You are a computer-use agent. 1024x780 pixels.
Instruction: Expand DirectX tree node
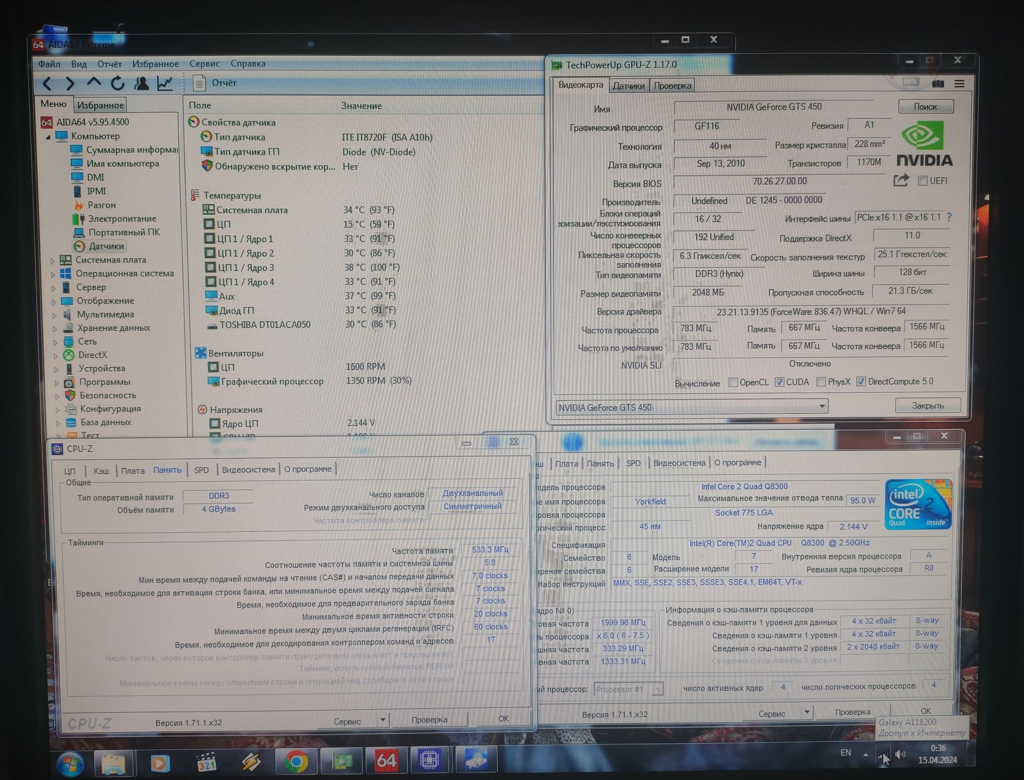click(x=55, y=356)
